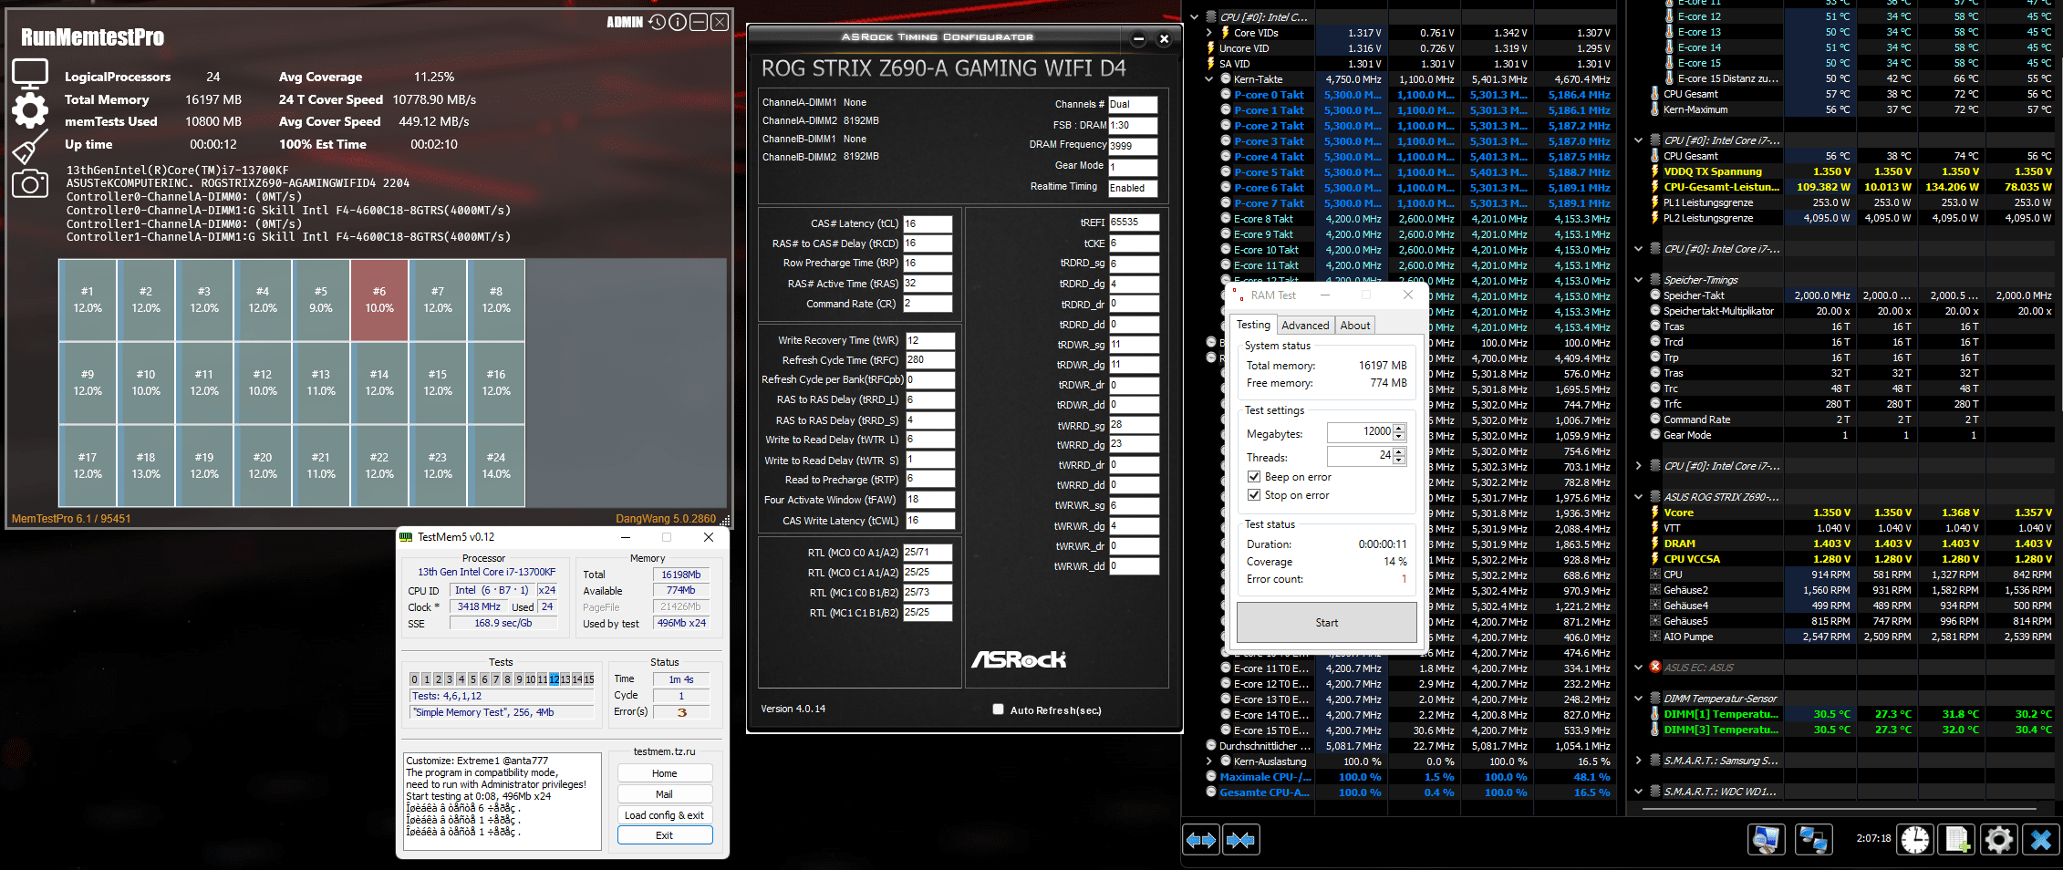Click the DRAM Frequency field showing 3999
This screenshot has width=2063, height=870.
click(x=1133, y=146)
